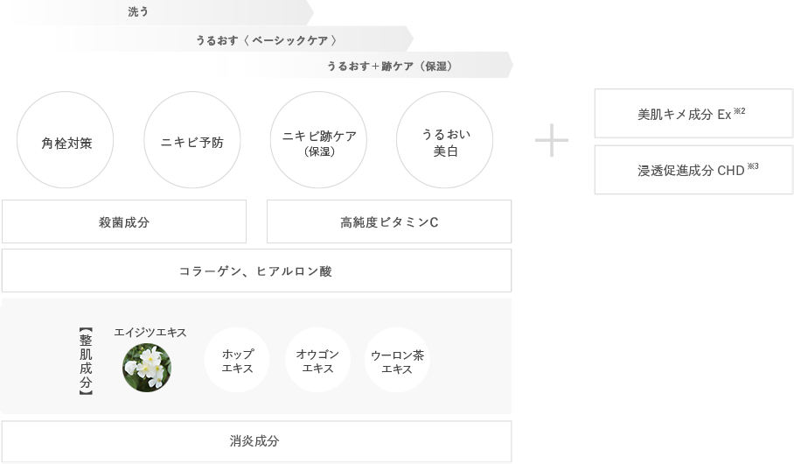Viewport: 794px width, 464px height.
Task: Click the 殺菌成分 box
Action: pyautogui.click(x=124, y=221)
